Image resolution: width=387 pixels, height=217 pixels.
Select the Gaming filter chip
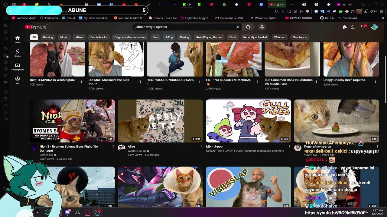48,37
